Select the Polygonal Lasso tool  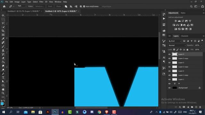click(x=3, y=23)
